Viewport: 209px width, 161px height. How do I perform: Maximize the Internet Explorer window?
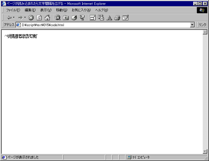tap(200, 4)
